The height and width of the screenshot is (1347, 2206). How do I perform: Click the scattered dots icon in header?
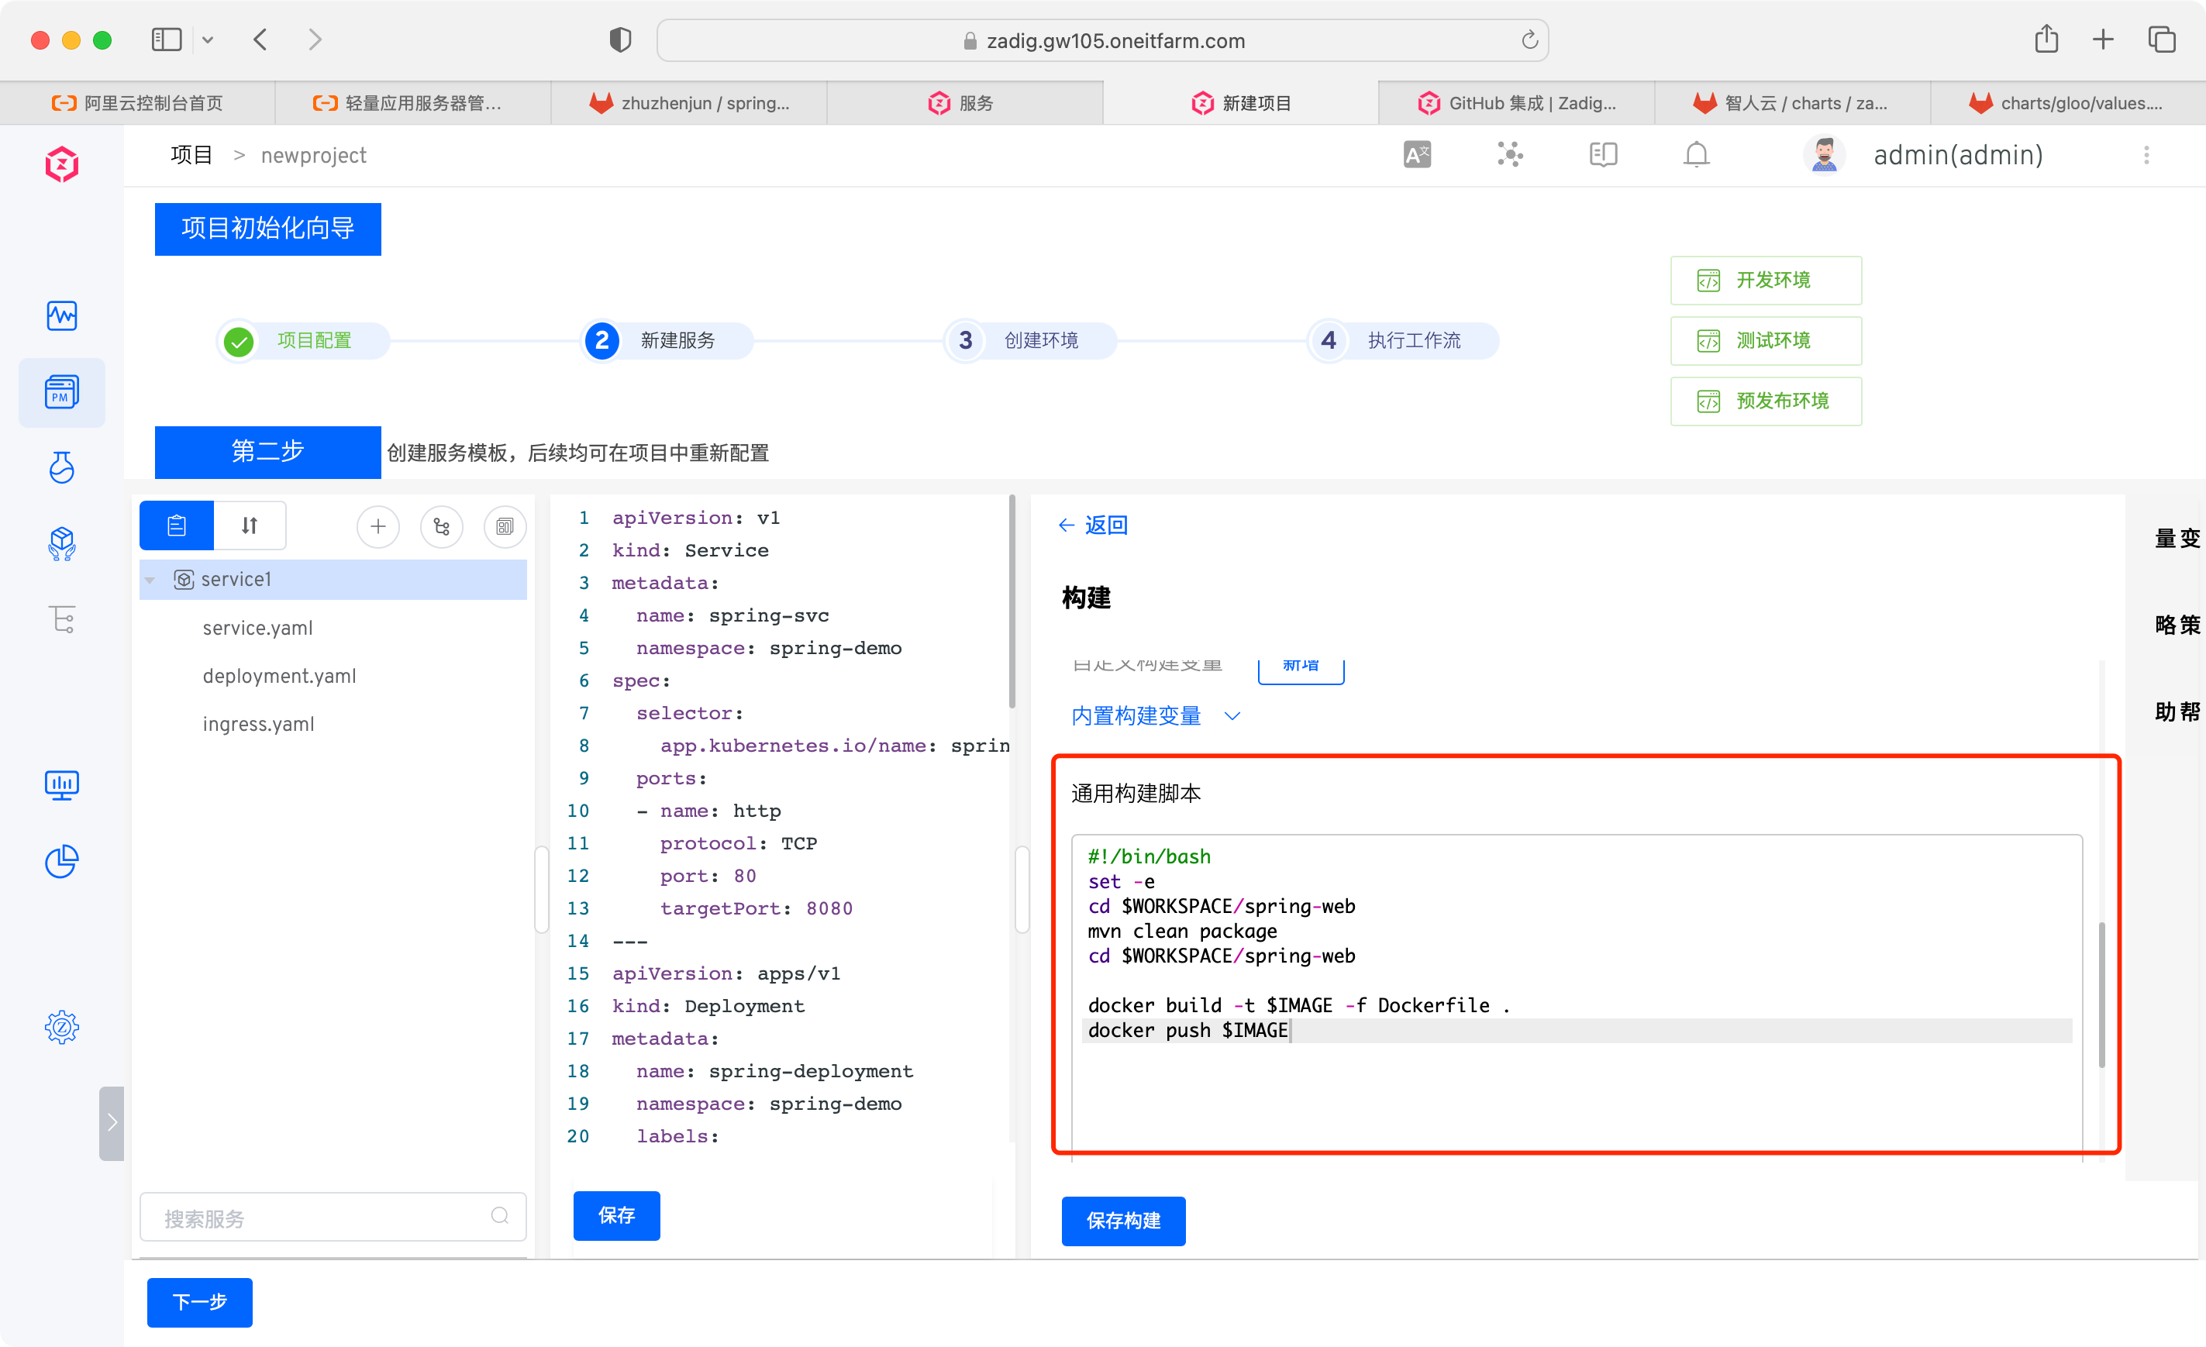click(1511, 155)
